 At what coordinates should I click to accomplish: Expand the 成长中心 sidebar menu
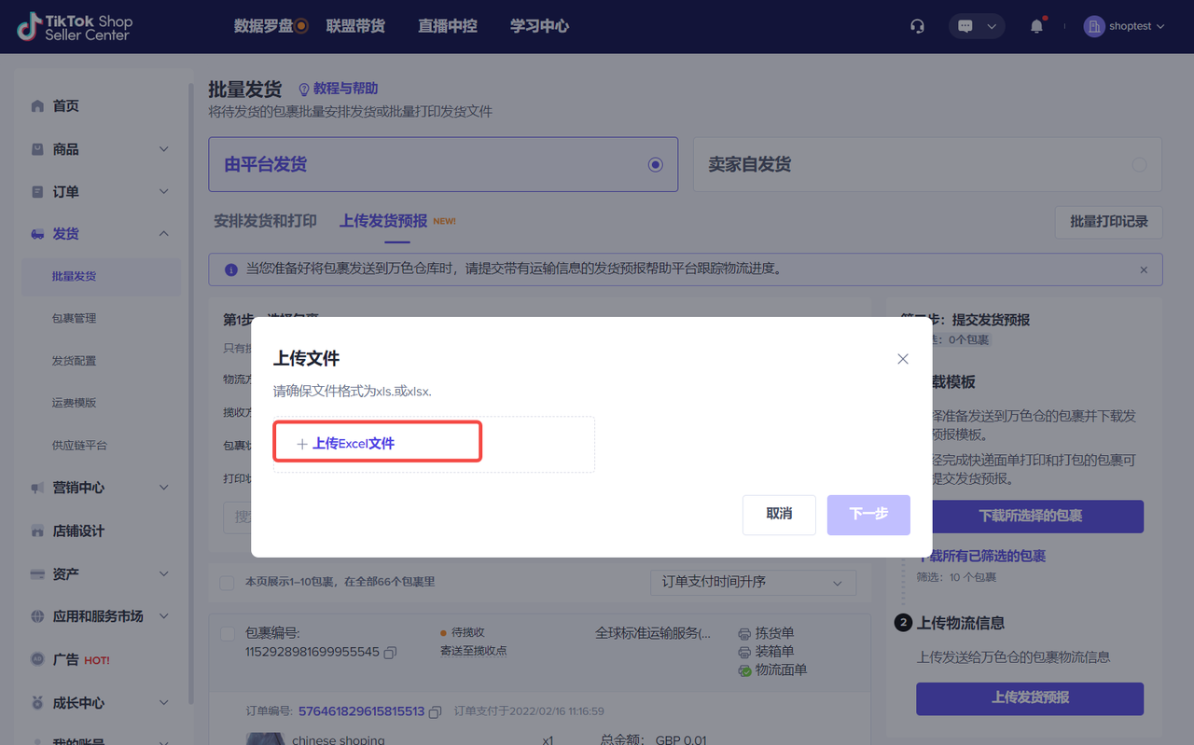click(x=164, y=702)
